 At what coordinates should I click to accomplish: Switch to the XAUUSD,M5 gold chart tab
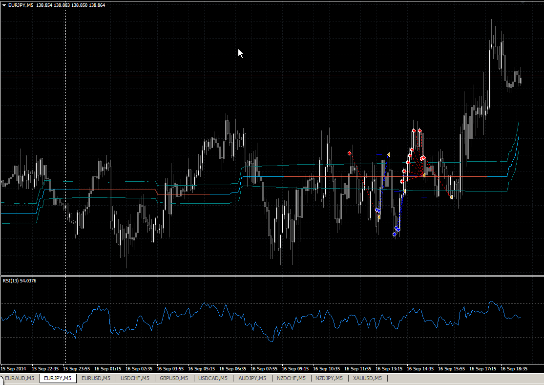click(367, 378)
